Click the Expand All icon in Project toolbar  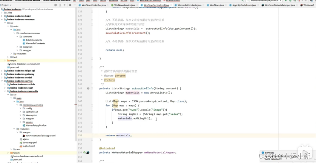click(x=60, y=5)
